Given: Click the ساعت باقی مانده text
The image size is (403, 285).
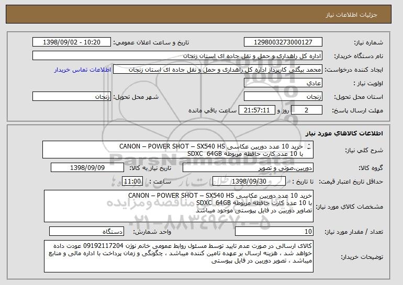Looking at the screenshot, I should [x=212, y=110].
